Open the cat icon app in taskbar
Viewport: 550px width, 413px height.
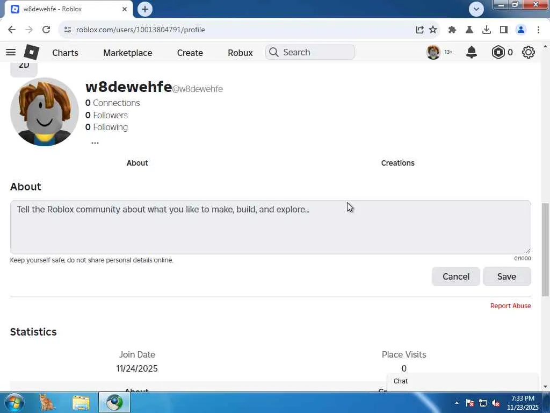(47, 402)
